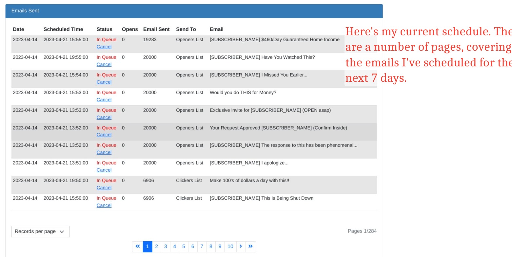Screen dimensions: 512x257
Task: Navigate to page 7 in pagination
Action: tap(202, 247)
